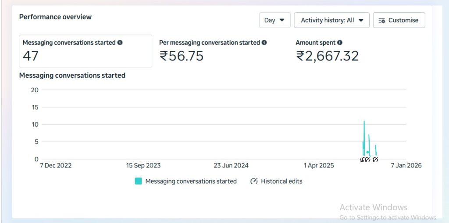Click the rightmost historical edit marker on chart
Viewport: 449px width, 223px height.
[375, 159]
